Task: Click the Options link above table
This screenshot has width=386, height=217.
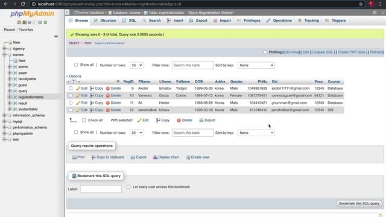Action: [x=75, y=77]
